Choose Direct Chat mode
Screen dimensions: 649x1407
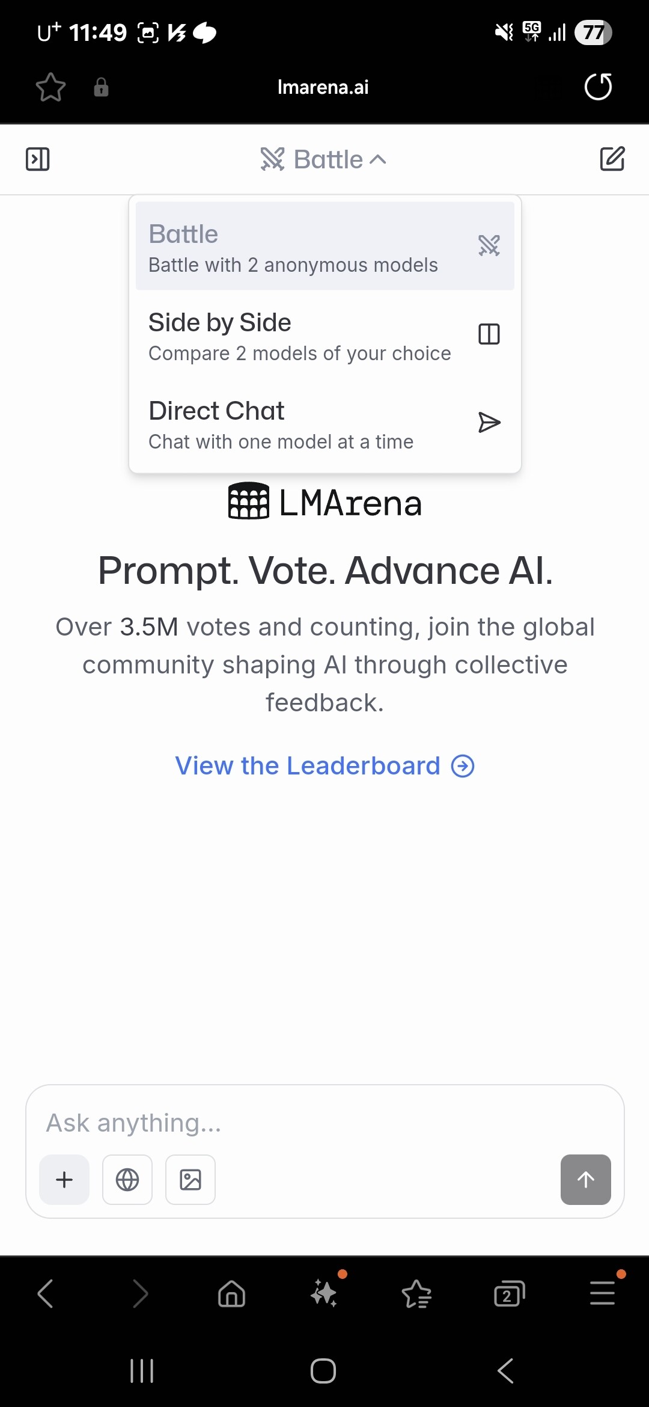(325, 423)
